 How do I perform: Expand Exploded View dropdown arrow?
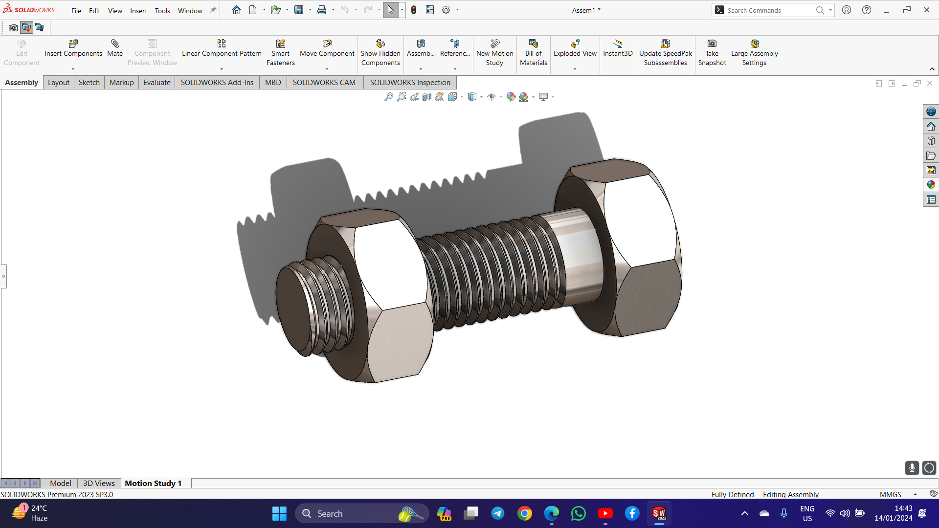[575, 69]
